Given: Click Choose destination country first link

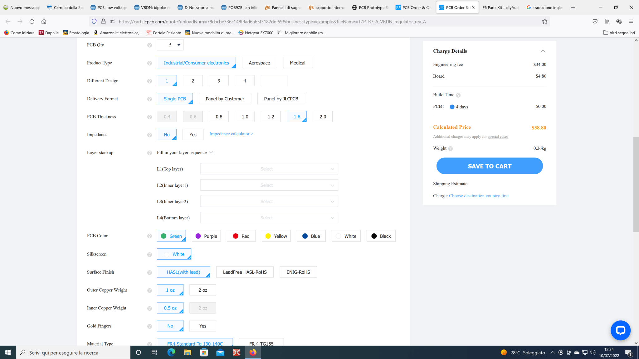Looking at the screenshot, I should pyautogui.click(x=479, y=196).
